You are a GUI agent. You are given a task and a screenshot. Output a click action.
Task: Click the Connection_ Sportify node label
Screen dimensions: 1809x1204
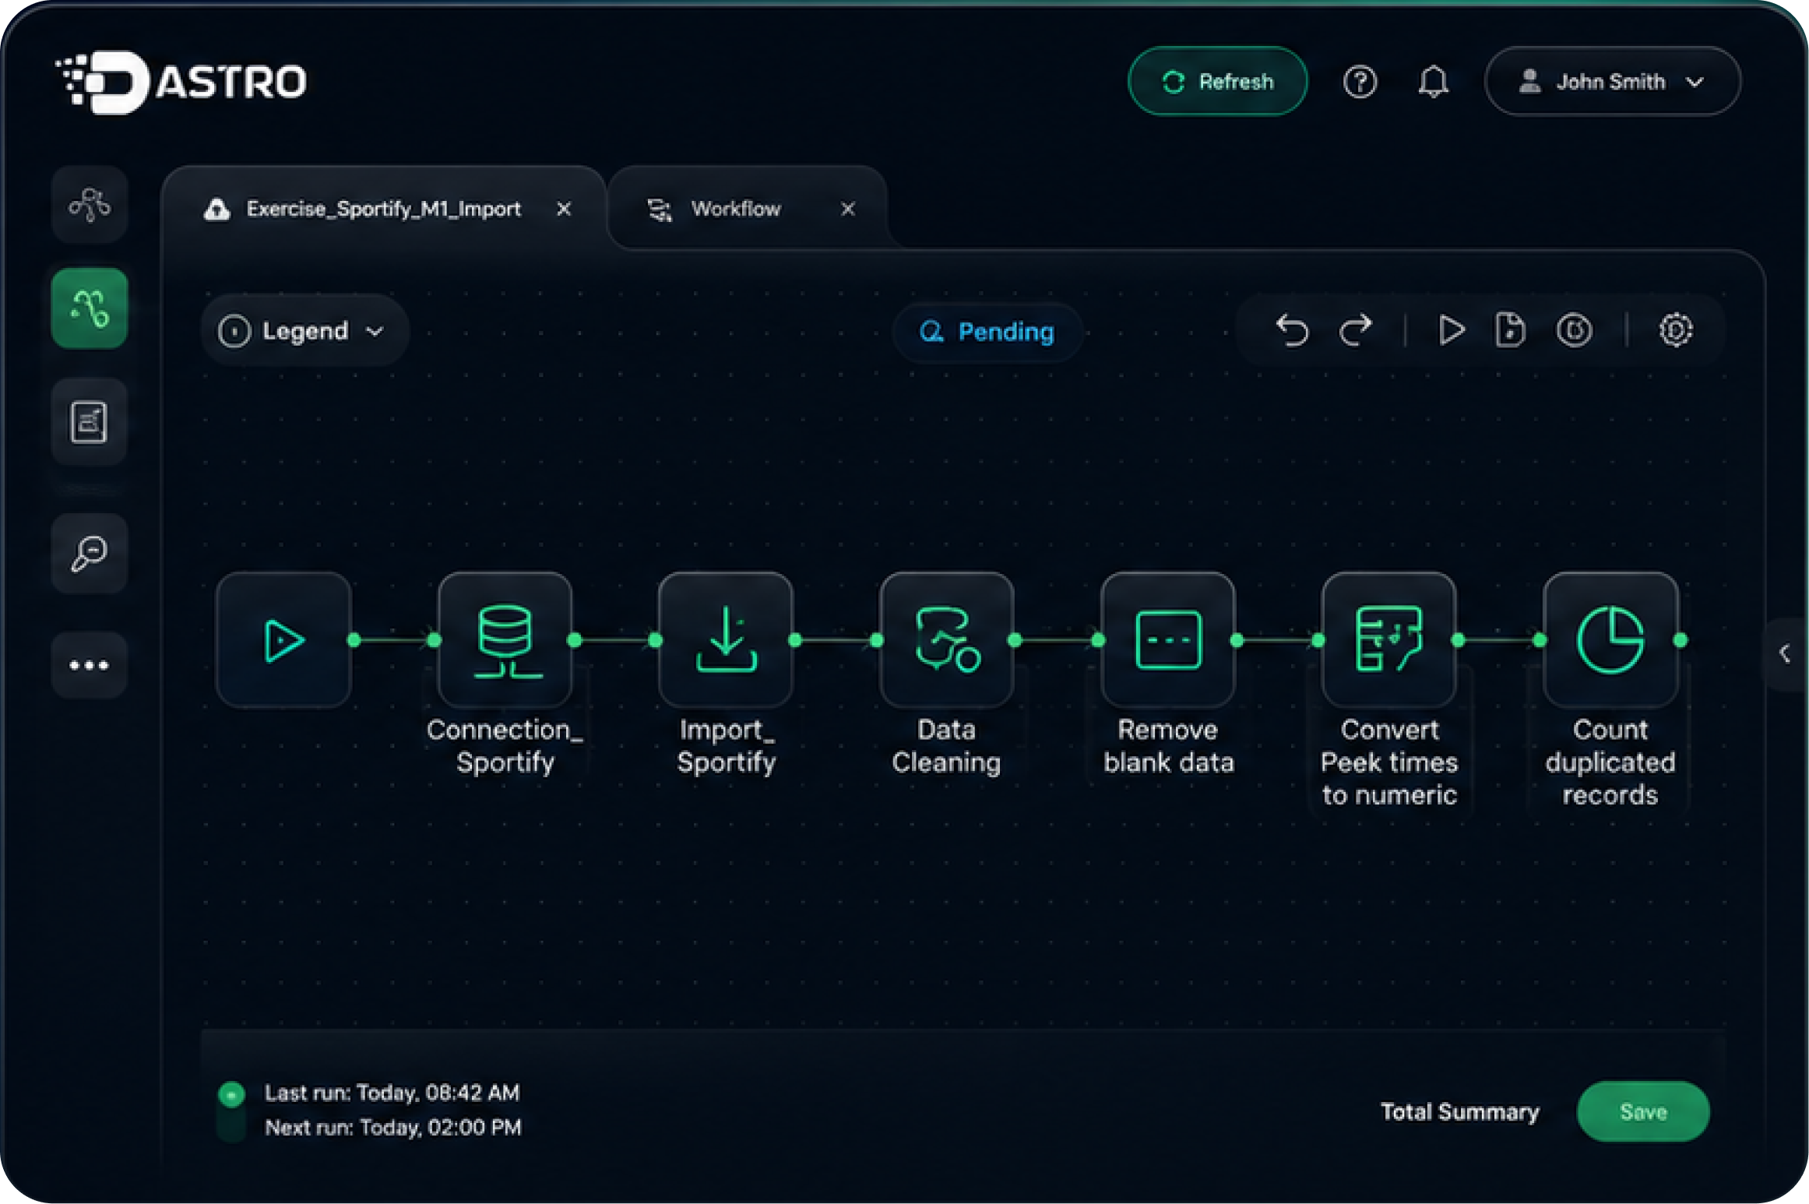[505, 746]
